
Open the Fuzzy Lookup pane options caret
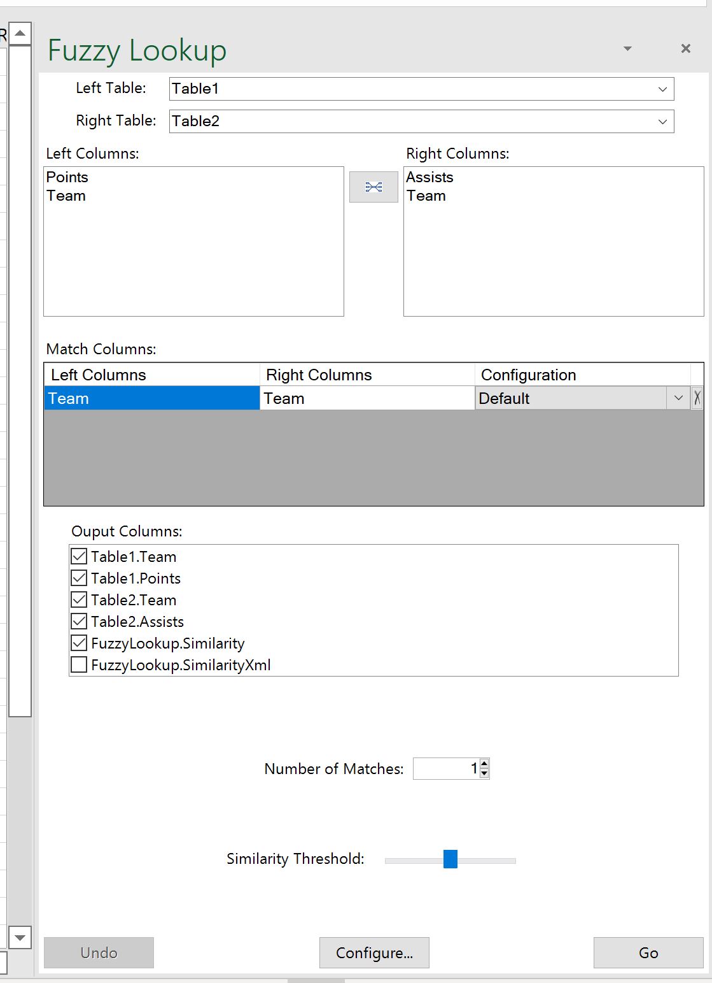627,48
